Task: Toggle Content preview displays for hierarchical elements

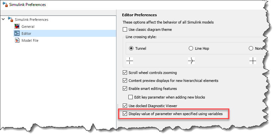Action: pos(125,81)
